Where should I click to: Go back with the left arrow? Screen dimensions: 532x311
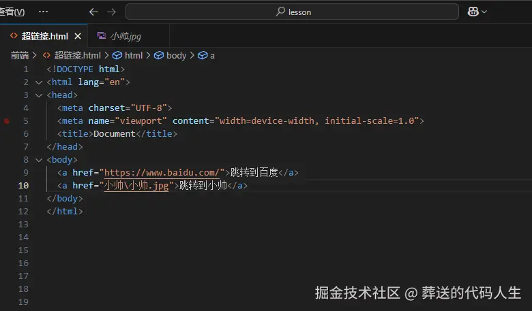(93, 12)
